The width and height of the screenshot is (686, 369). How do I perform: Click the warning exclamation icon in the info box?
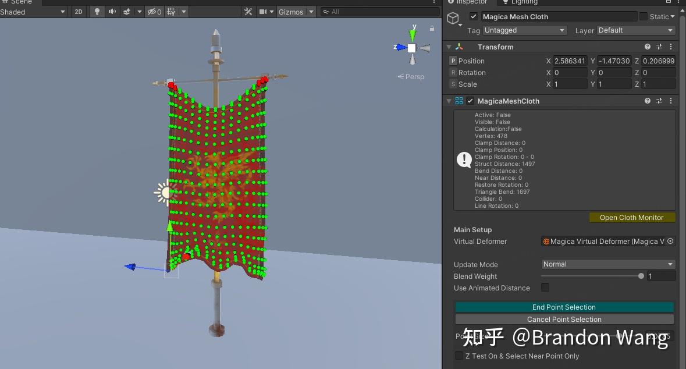pyautogui.click(x=464, y=160)
